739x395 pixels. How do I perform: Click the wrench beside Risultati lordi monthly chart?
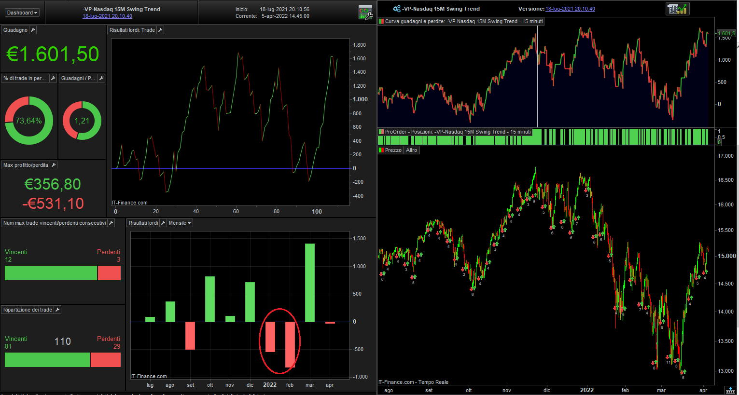click(163, 223)
